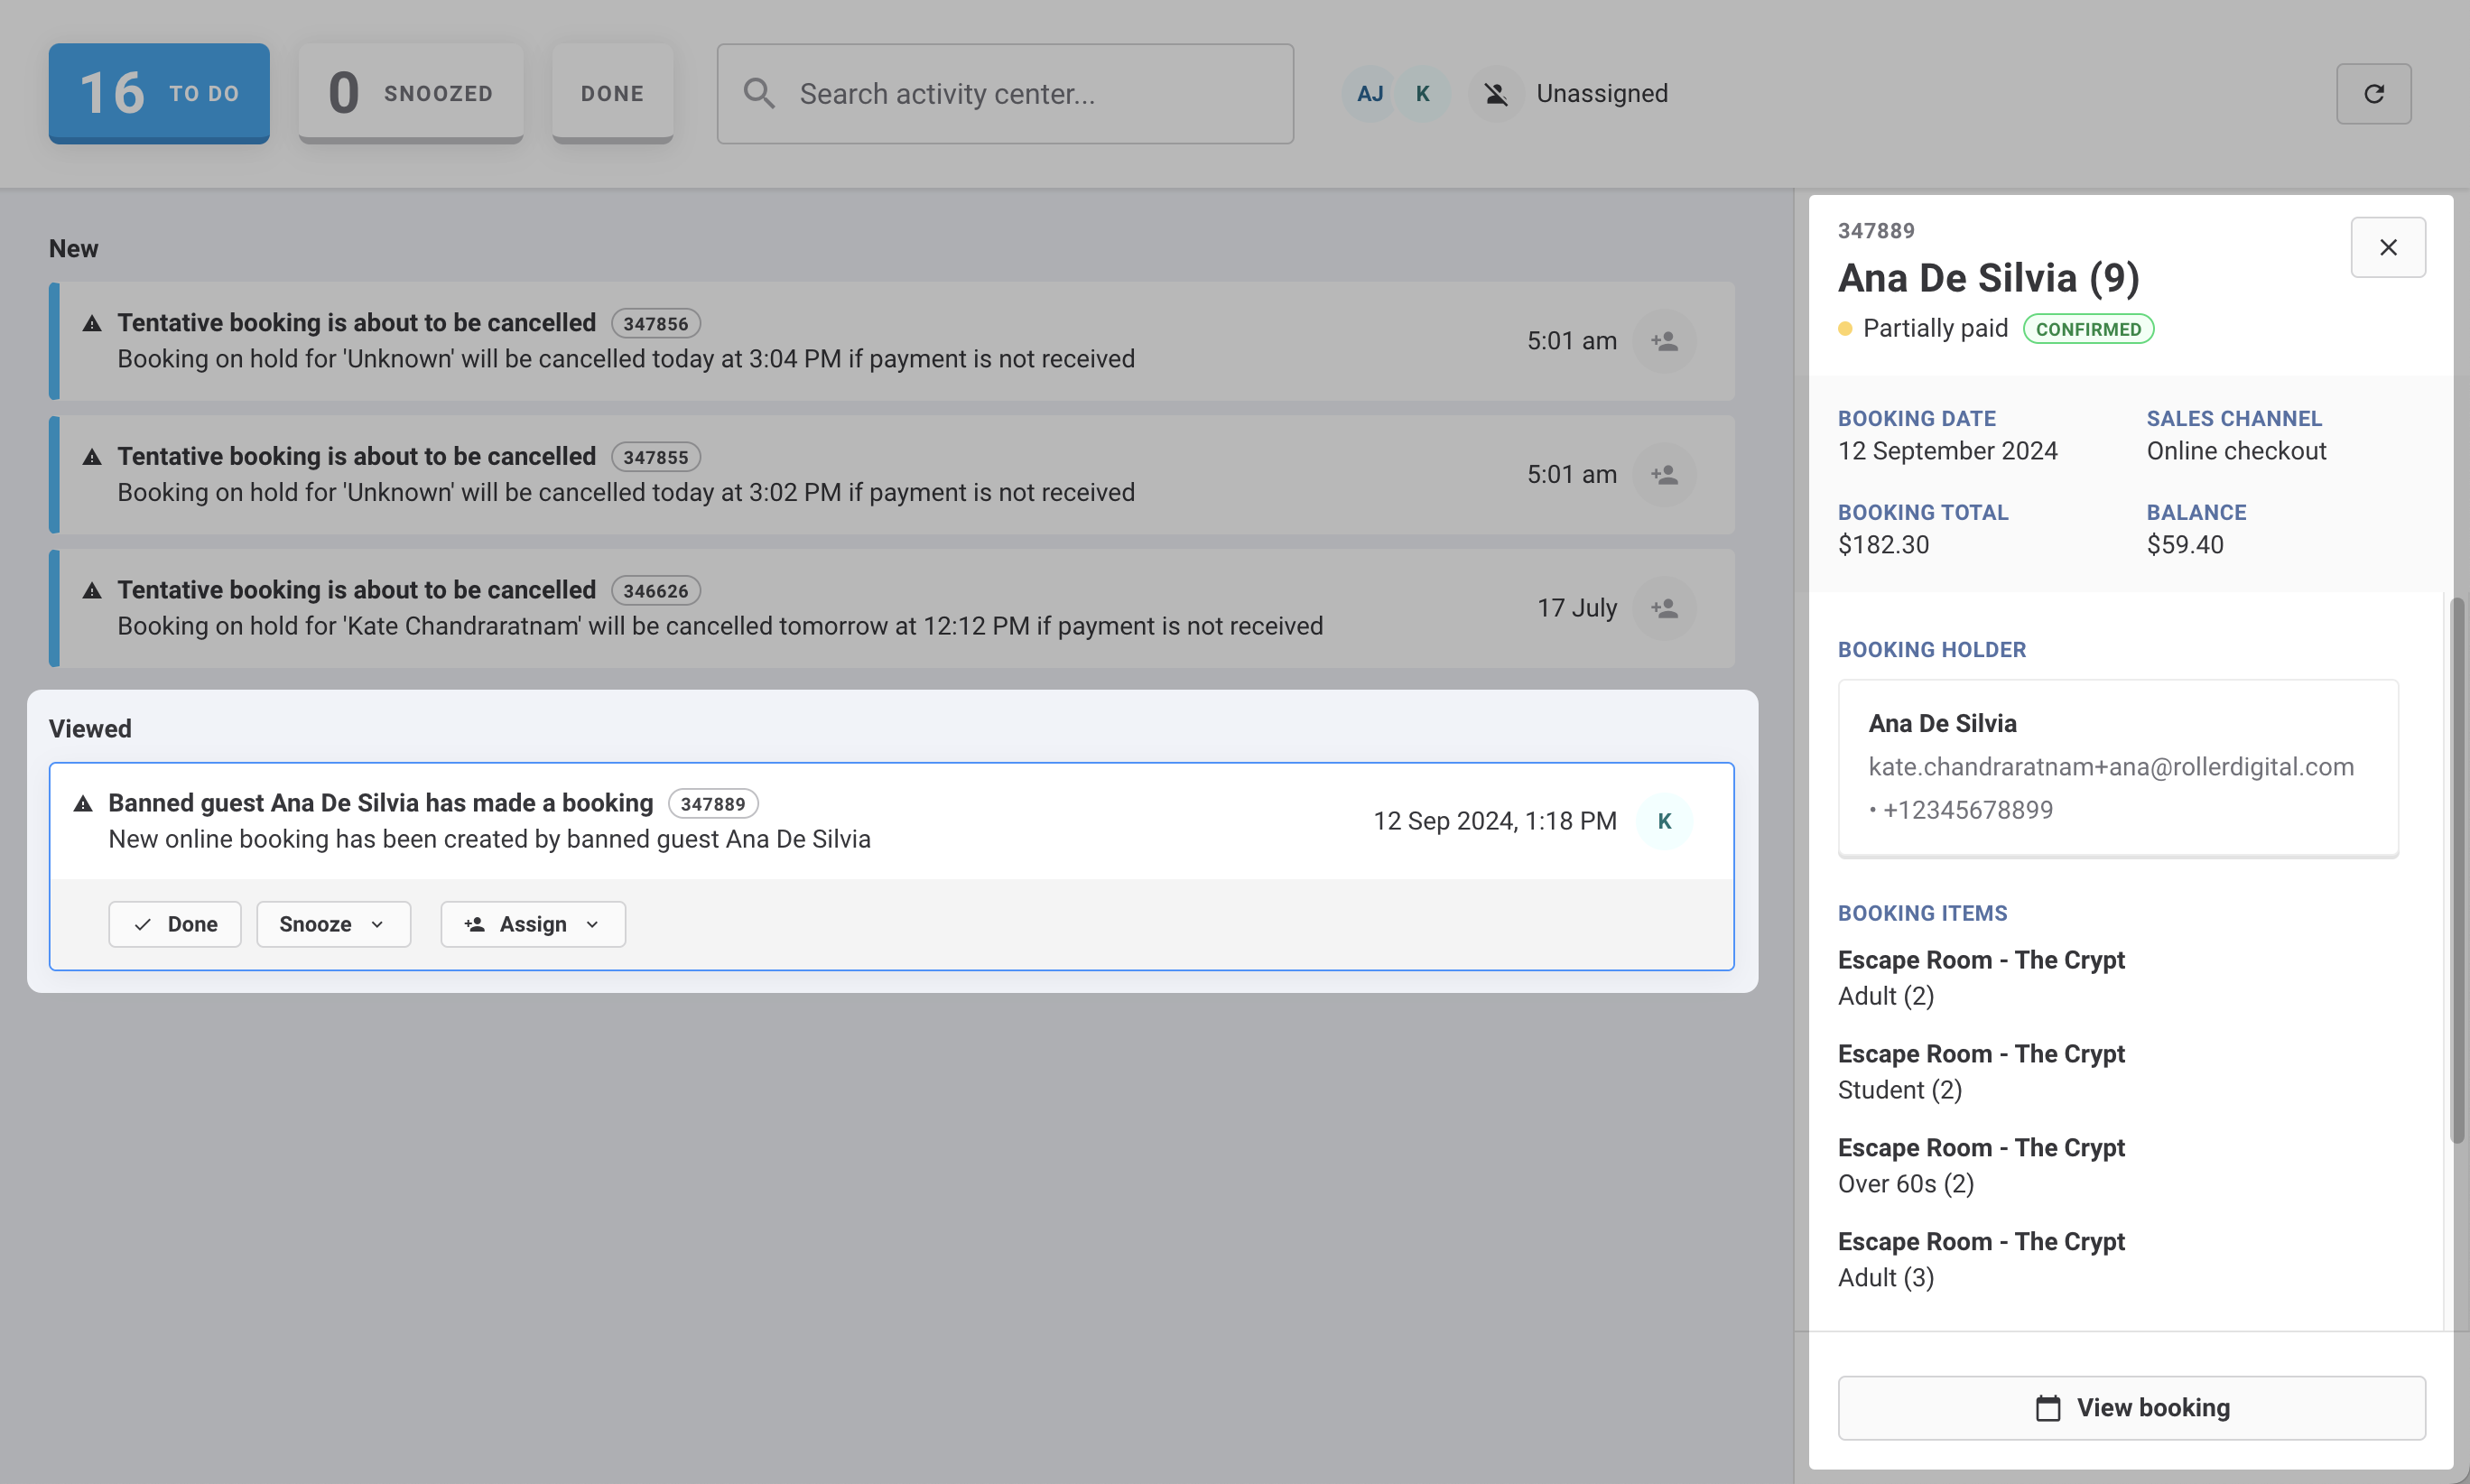Screen dimensions: 2470x1484
Task: Assign user to booking 346626 alert
Action: click(1664, 608)
